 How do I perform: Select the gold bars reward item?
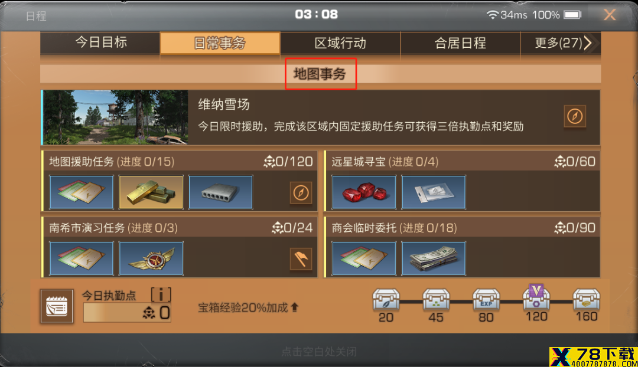(151, 192)
